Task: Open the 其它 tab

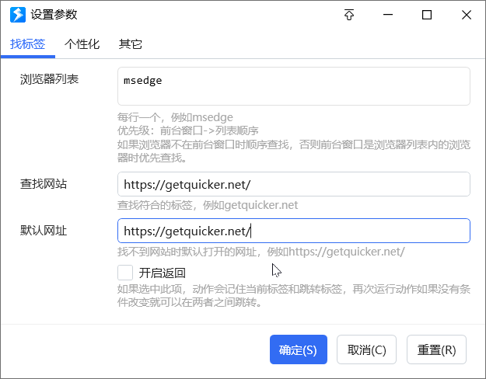Action: (x=130, y=44)
